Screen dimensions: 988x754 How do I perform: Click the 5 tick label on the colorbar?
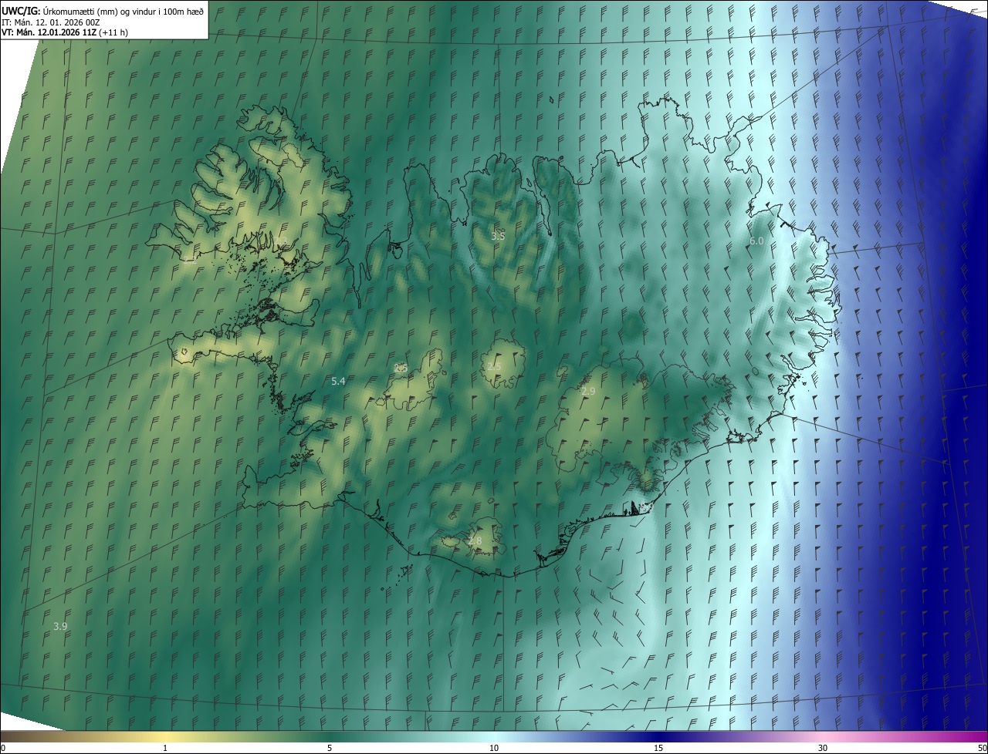(330, 748)
